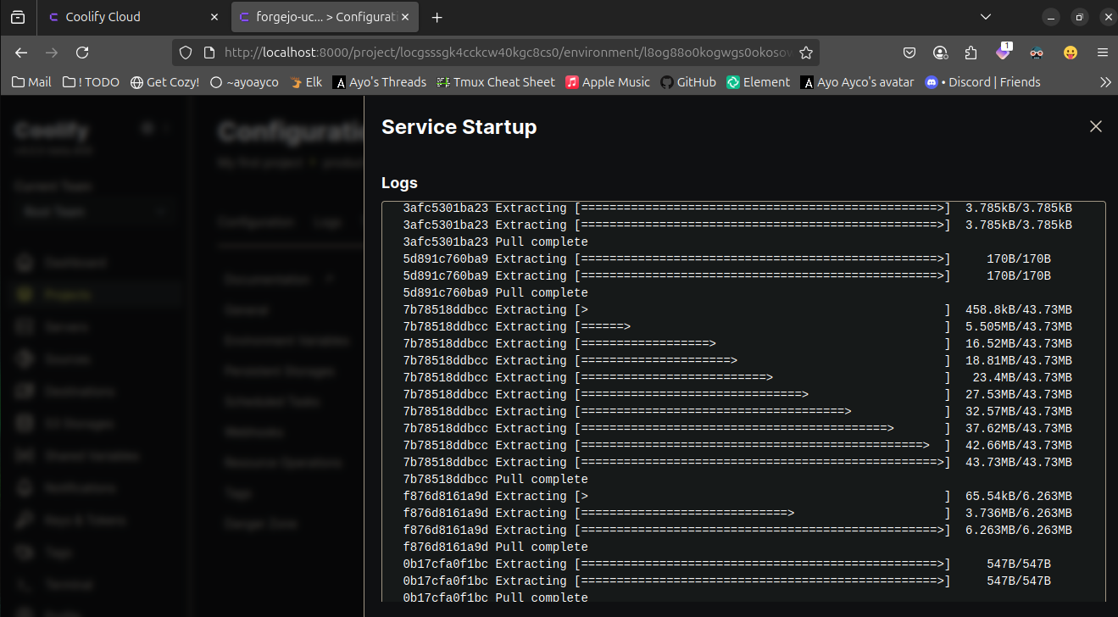
Task: Click the 23.4MB/43.73MB progress value
Action: click(1021, 377)
